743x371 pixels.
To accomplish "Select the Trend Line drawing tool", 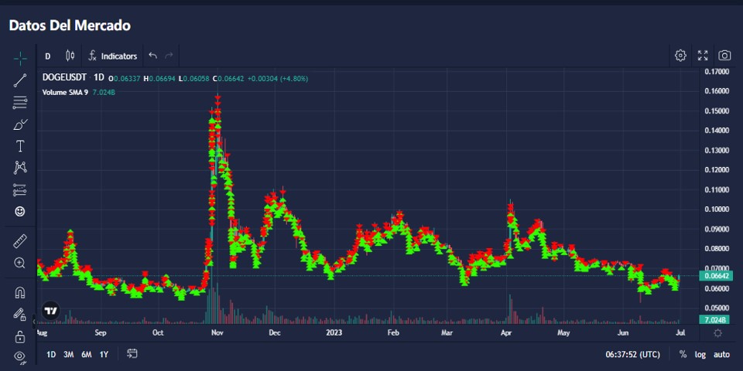I will click(x=20, y=80).
